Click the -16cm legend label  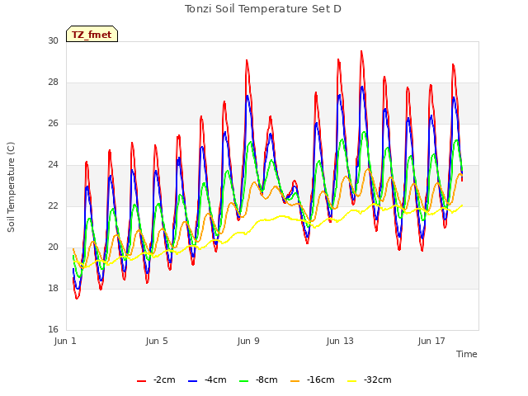click(x=321, y=379)
